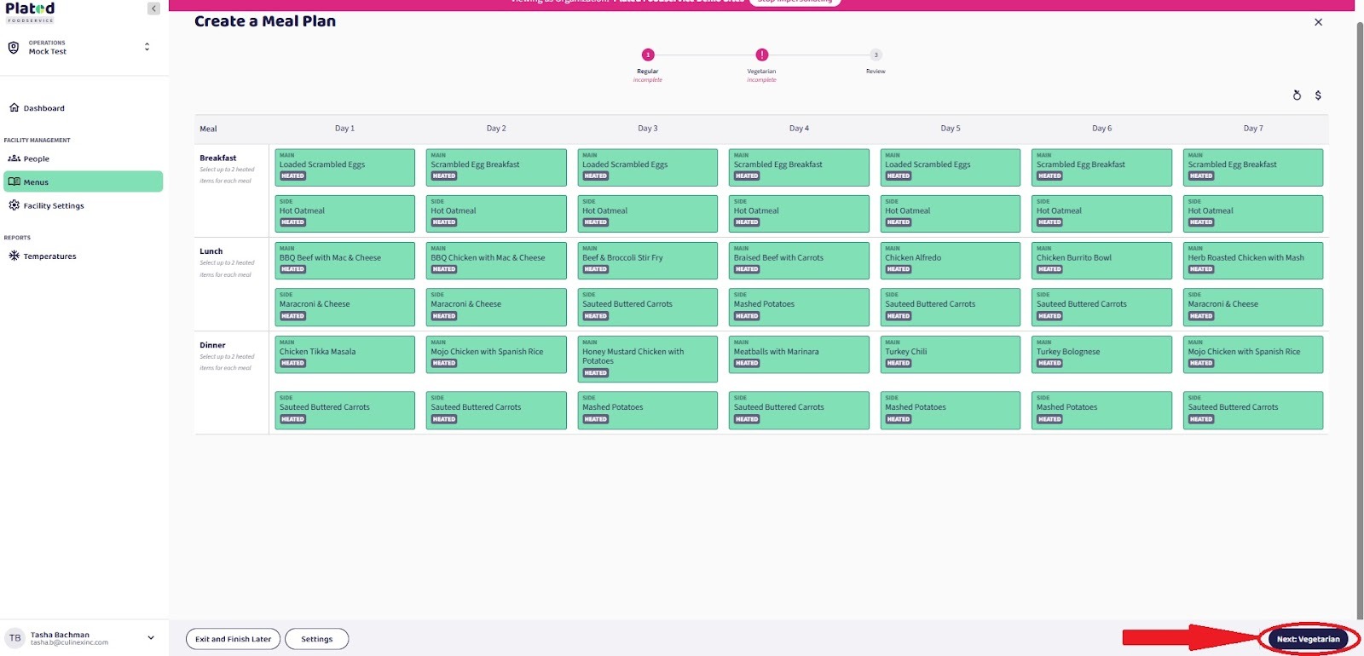Open Dashboard from the sidebar
The height and width of the screenshot is (656, 1364).
[x=43, y=108]
